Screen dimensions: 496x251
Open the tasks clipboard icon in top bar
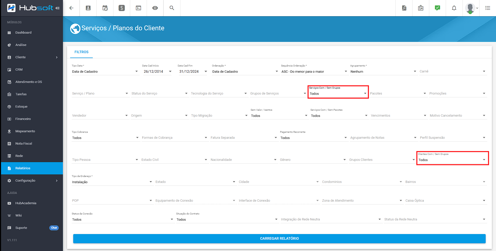coord(421,8)
